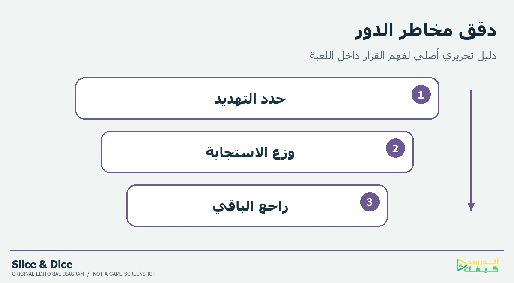The image size is (514, 283).
Task: Click the number 1 step badge
Action: 421,95
